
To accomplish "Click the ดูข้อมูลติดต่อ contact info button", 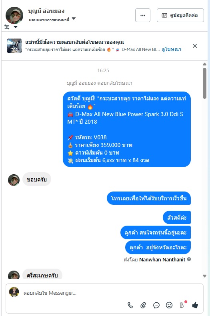I will point(180,15).
